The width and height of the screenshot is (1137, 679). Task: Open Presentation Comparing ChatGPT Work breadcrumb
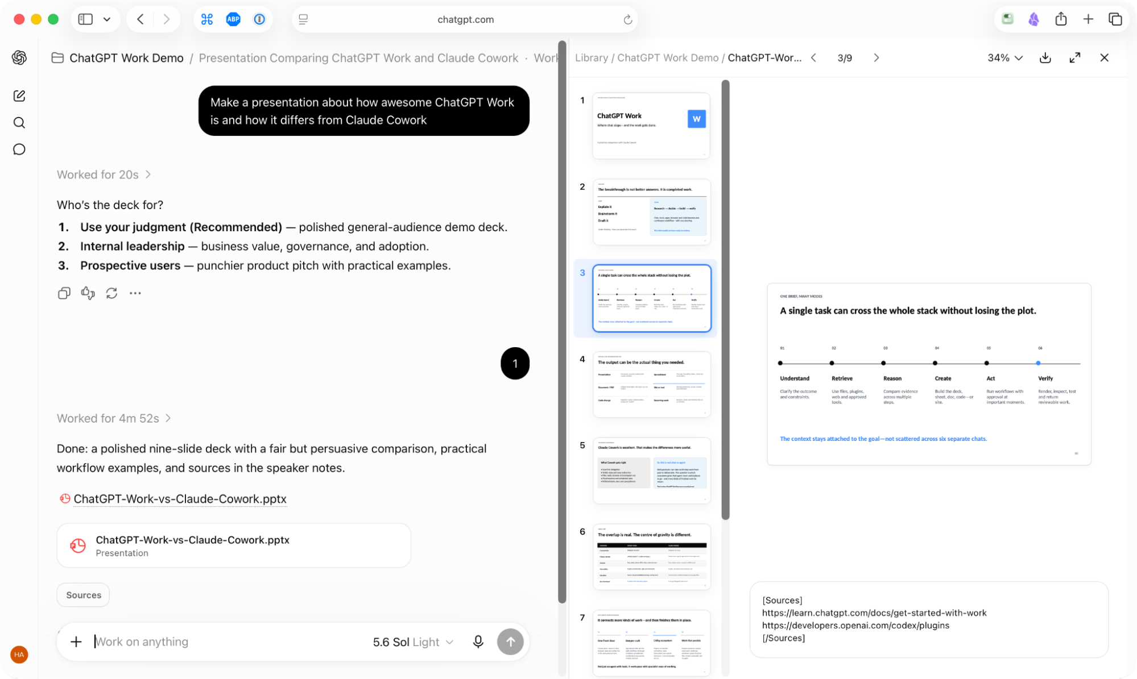(358, 58)
